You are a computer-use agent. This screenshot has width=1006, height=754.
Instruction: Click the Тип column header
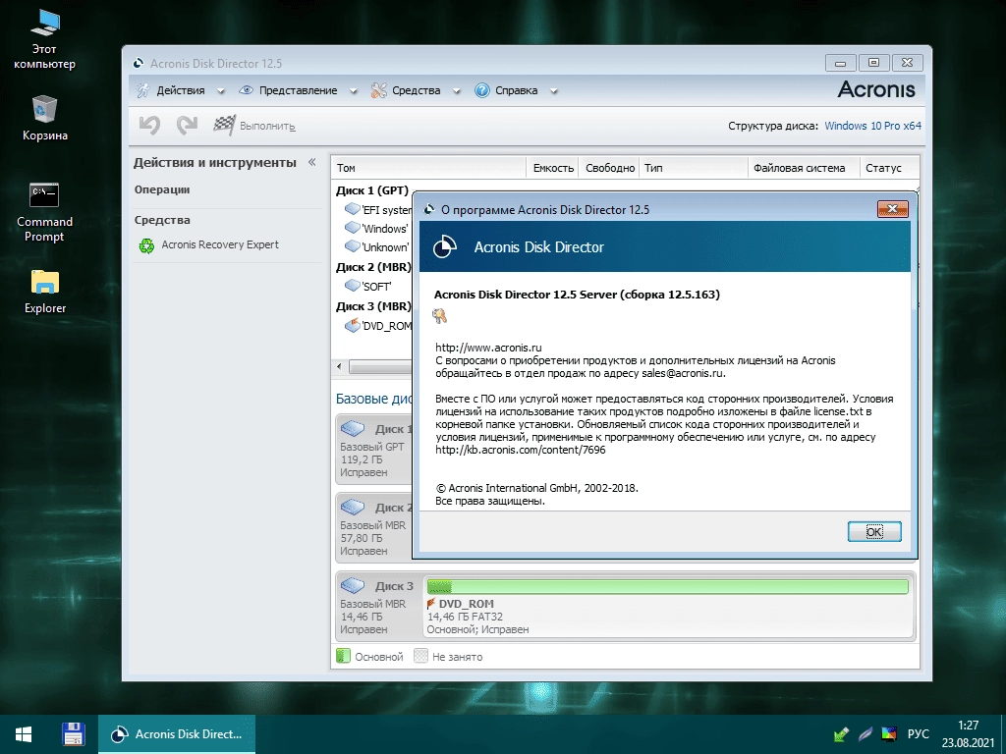click(694, 168)
